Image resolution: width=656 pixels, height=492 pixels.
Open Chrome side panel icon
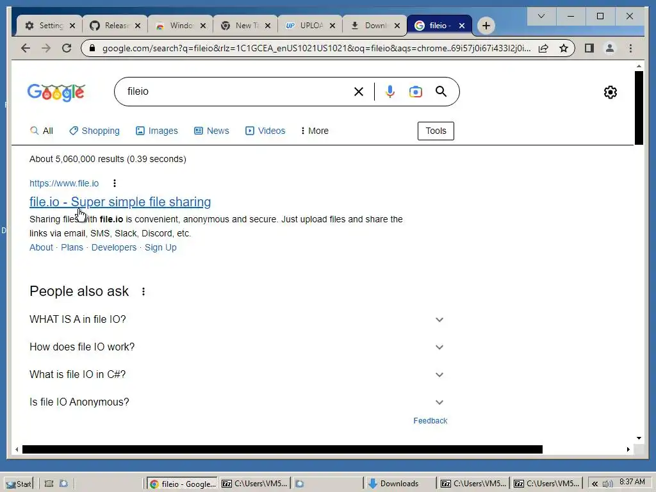[x=589, y=49]
